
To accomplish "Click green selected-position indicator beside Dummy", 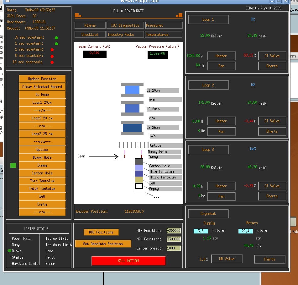I will [13, 166].
